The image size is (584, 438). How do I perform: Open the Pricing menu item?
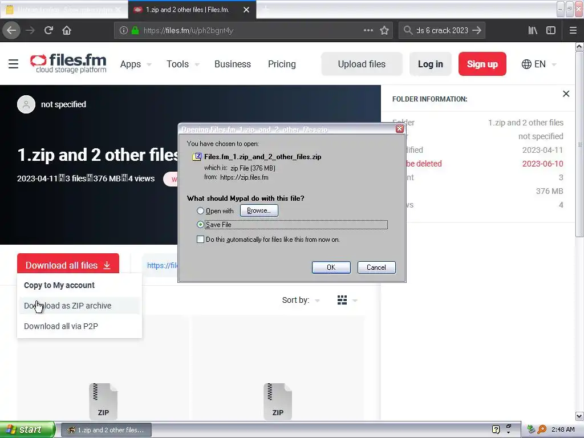coord(282,64)
